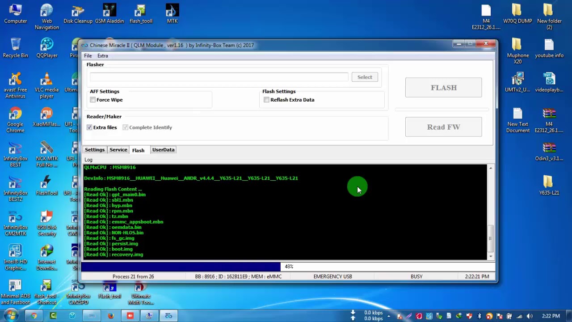The width and height of the screenshot is (572, 322).
Task: Open the Muphone X20 folder
Action: (518, 51)
